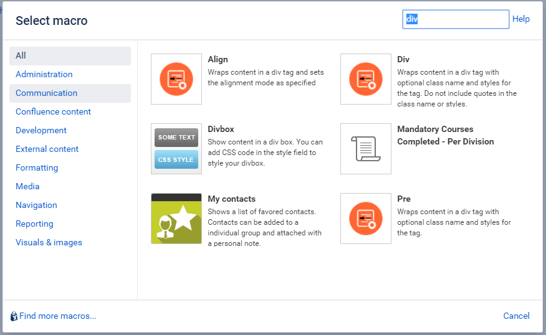Switch to the Development category
Viewport: 546px width, 335px height.
tap(41, 131)
